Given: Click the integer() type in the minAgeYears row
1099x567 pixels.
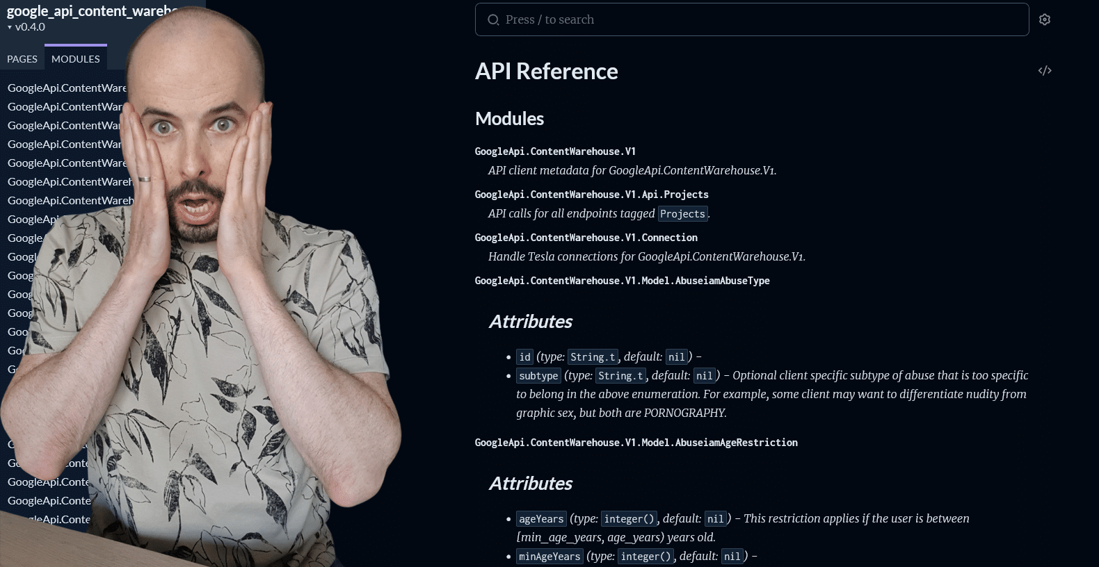Looking at the screenshot, I should (645, 557).
